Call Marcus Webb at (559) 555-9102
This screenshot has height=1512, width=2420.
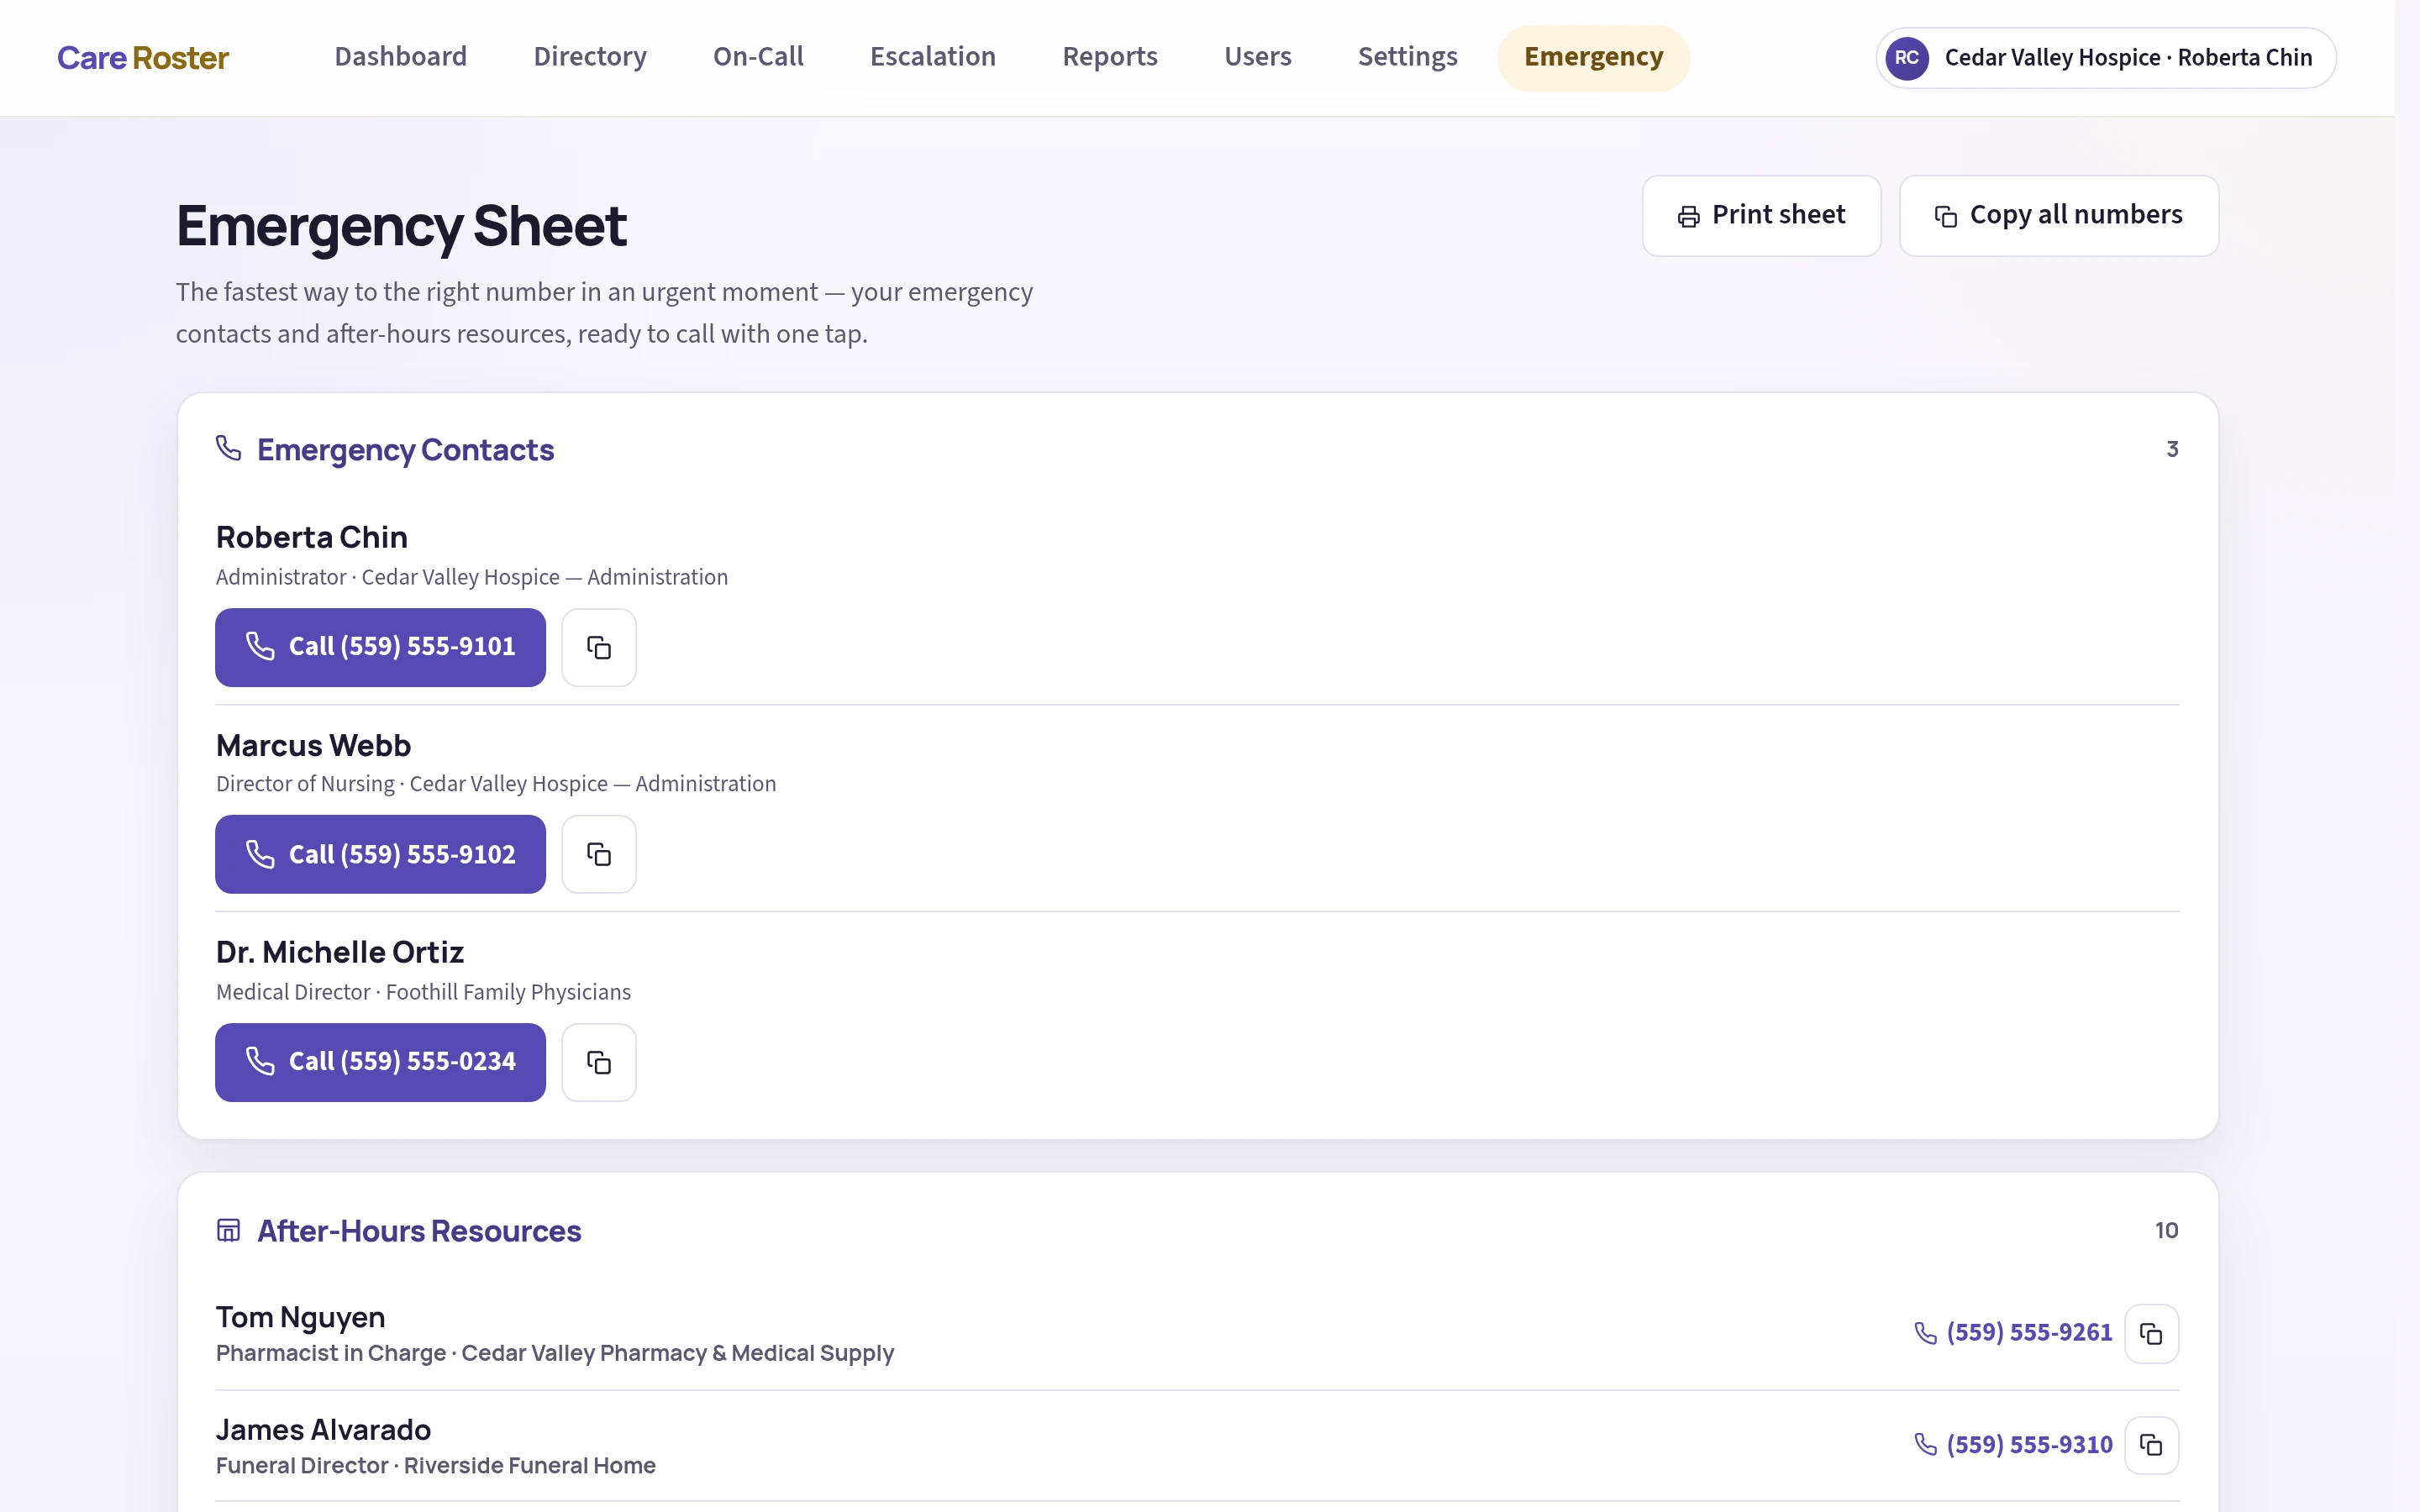pos(380,854)
